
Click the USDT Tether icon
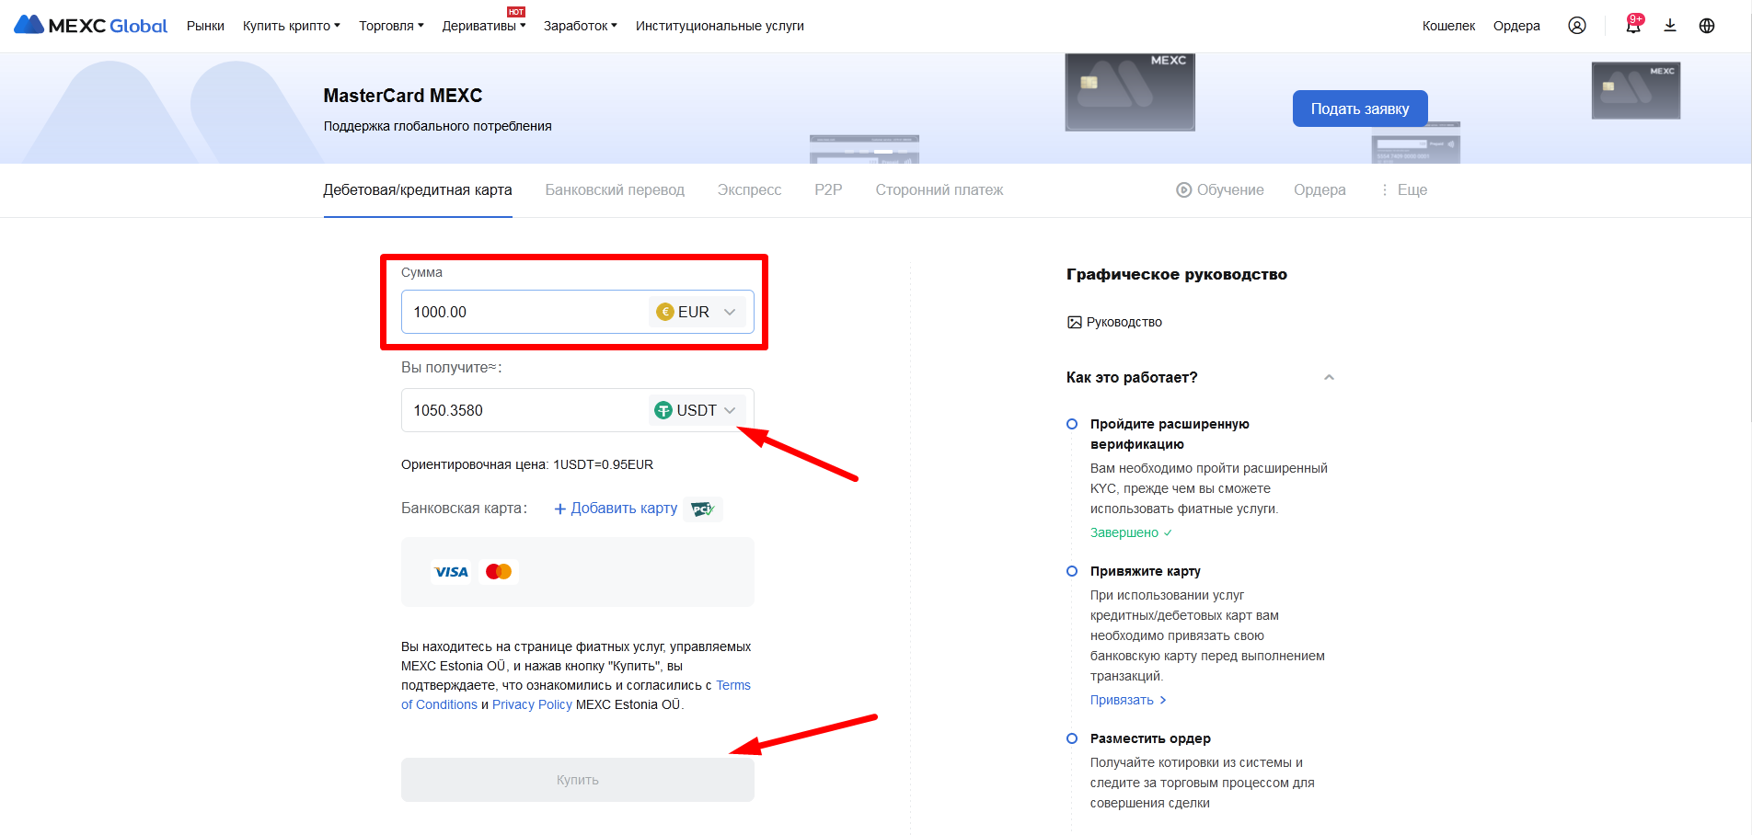point(663,410)
